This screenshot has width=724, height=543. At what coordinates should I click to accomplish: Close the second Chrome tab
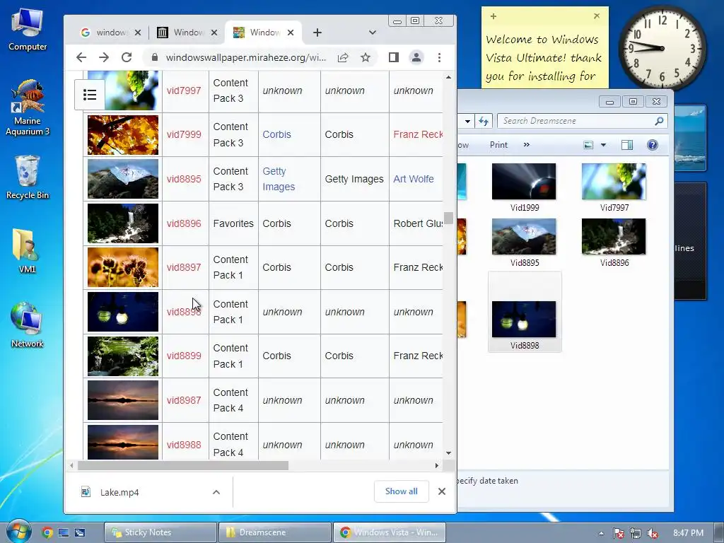coord(214,33)
